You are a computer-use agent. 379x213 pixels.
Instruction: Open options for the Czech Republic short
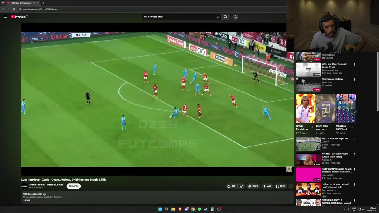(313, 127)
